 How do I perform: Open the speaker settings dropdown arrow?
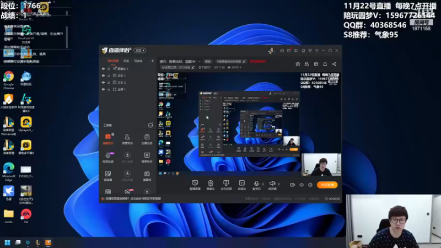coord(279,184)
